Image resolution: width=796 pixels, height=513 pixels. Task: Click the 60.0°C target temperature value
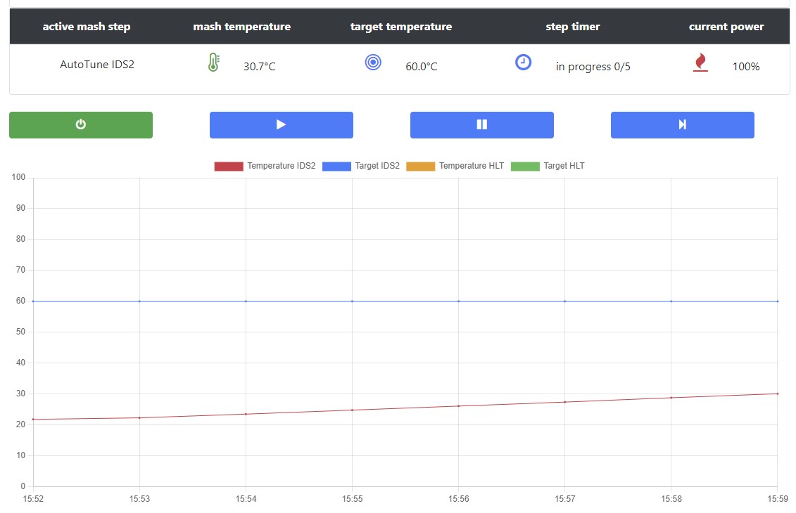click(x=421, y=67)
